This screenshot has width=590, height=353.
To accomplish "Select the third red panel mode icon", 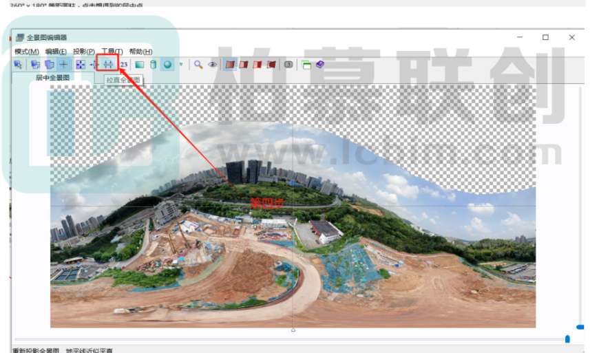I will 257,65.
